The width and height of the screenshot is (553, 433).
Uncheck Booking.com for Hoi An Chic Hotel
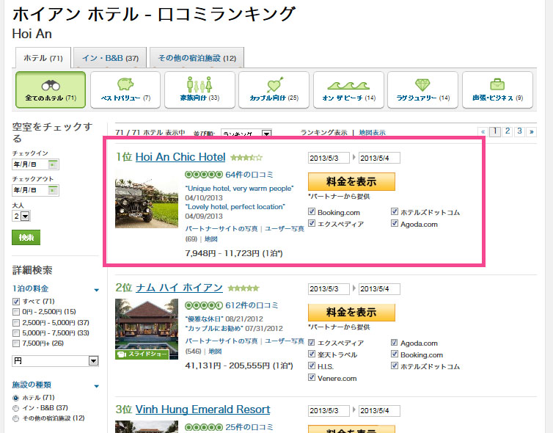pos(312,212)
